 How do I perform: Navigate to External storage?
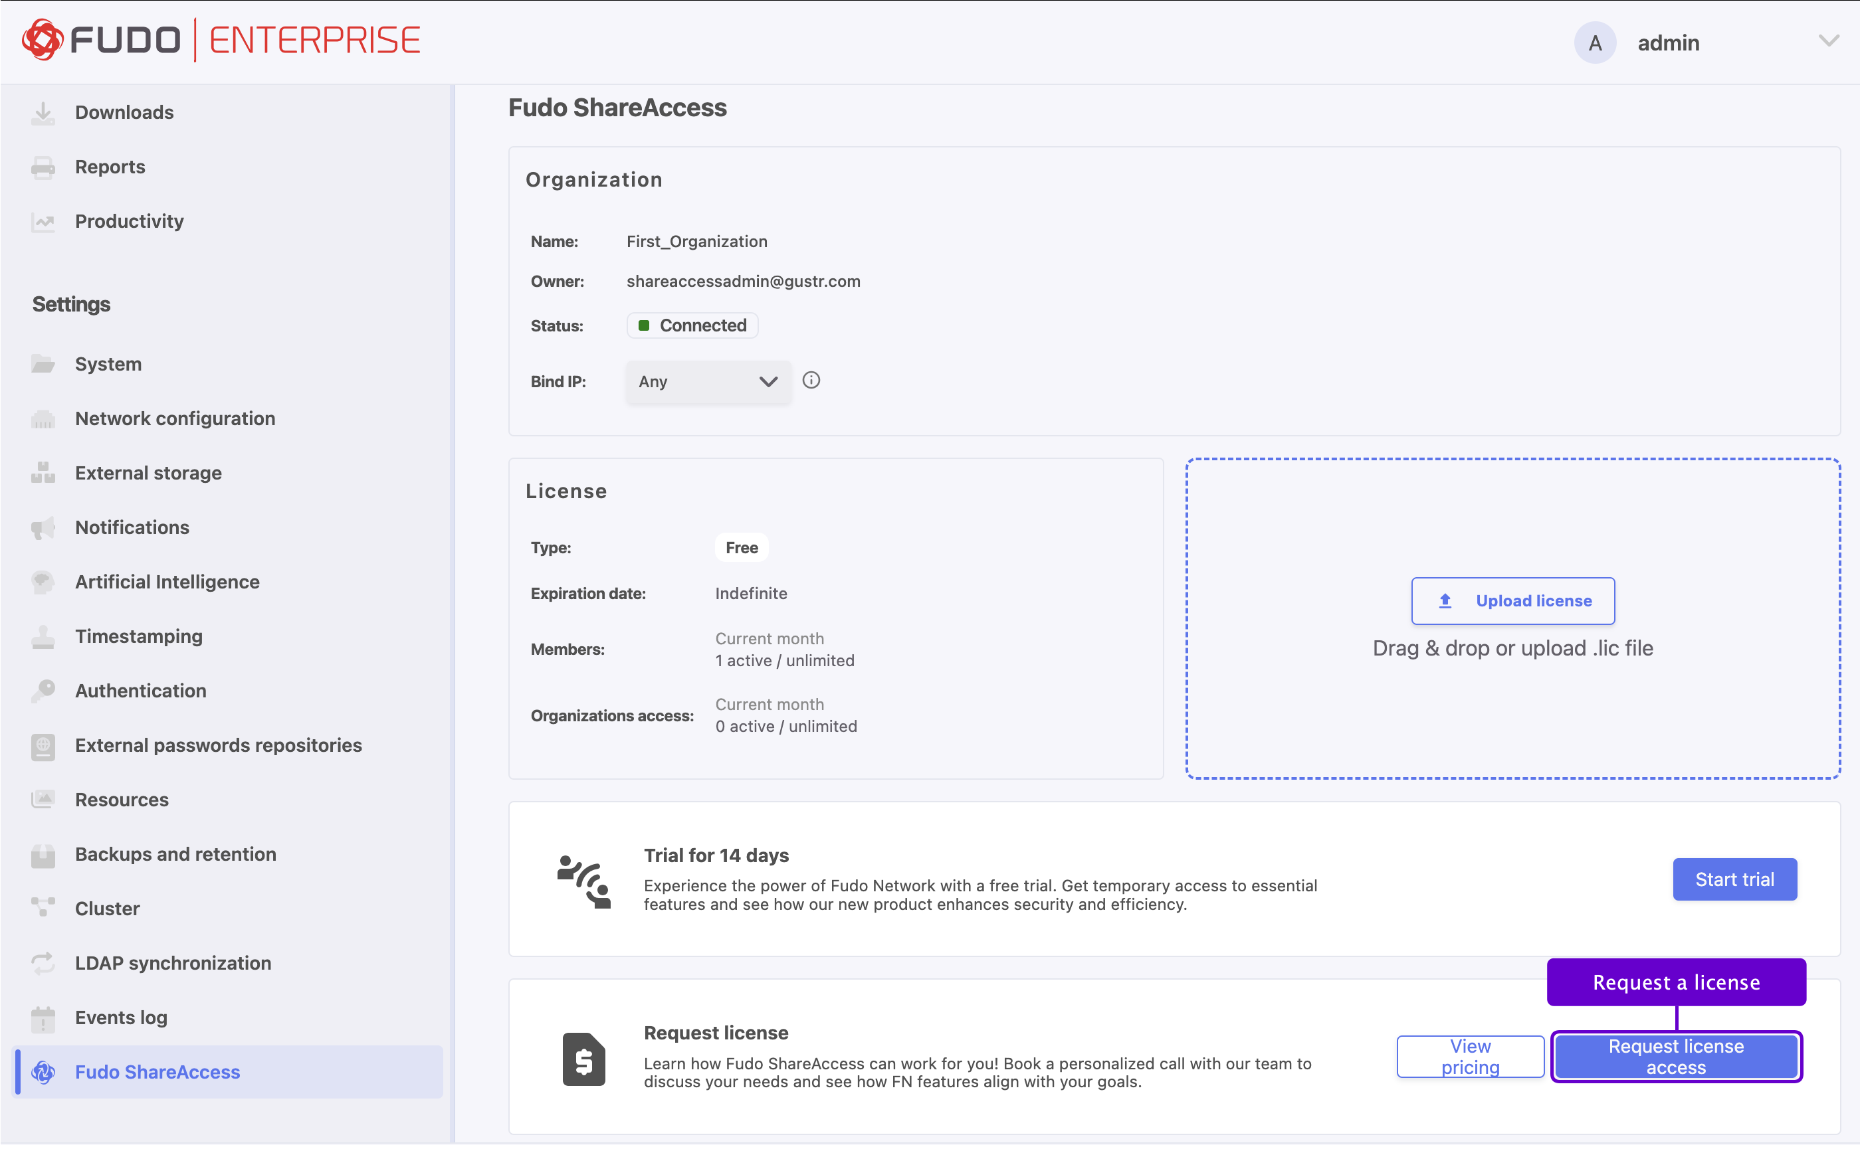(x=149, y=474)
